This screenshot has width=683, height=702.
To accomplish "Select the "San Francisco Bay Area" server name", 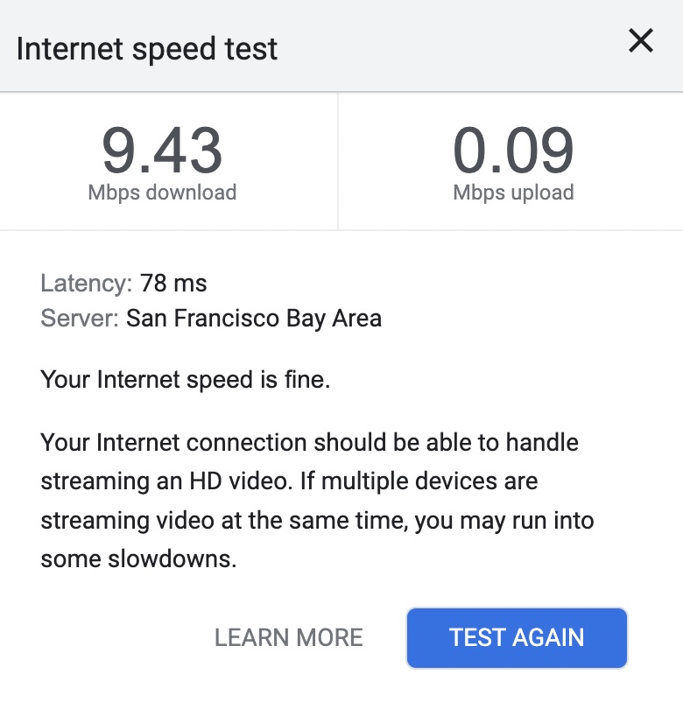I will tap(254, 318).
